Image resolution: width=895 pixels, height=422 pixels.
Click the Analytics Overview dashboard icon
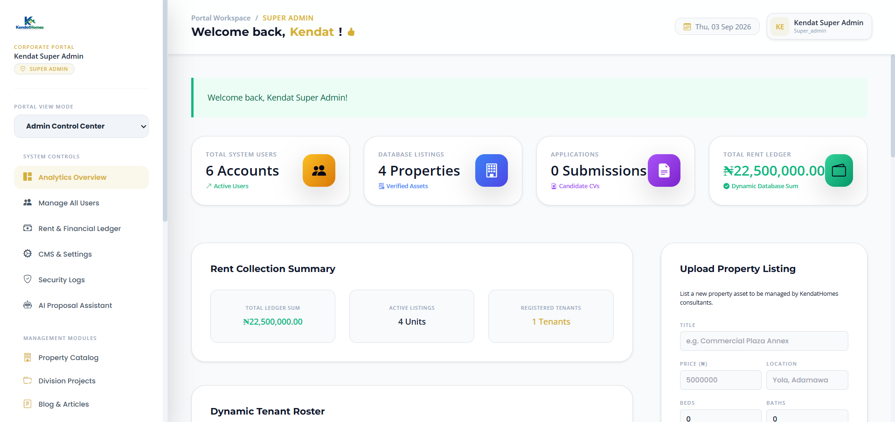tap(28, 177)
